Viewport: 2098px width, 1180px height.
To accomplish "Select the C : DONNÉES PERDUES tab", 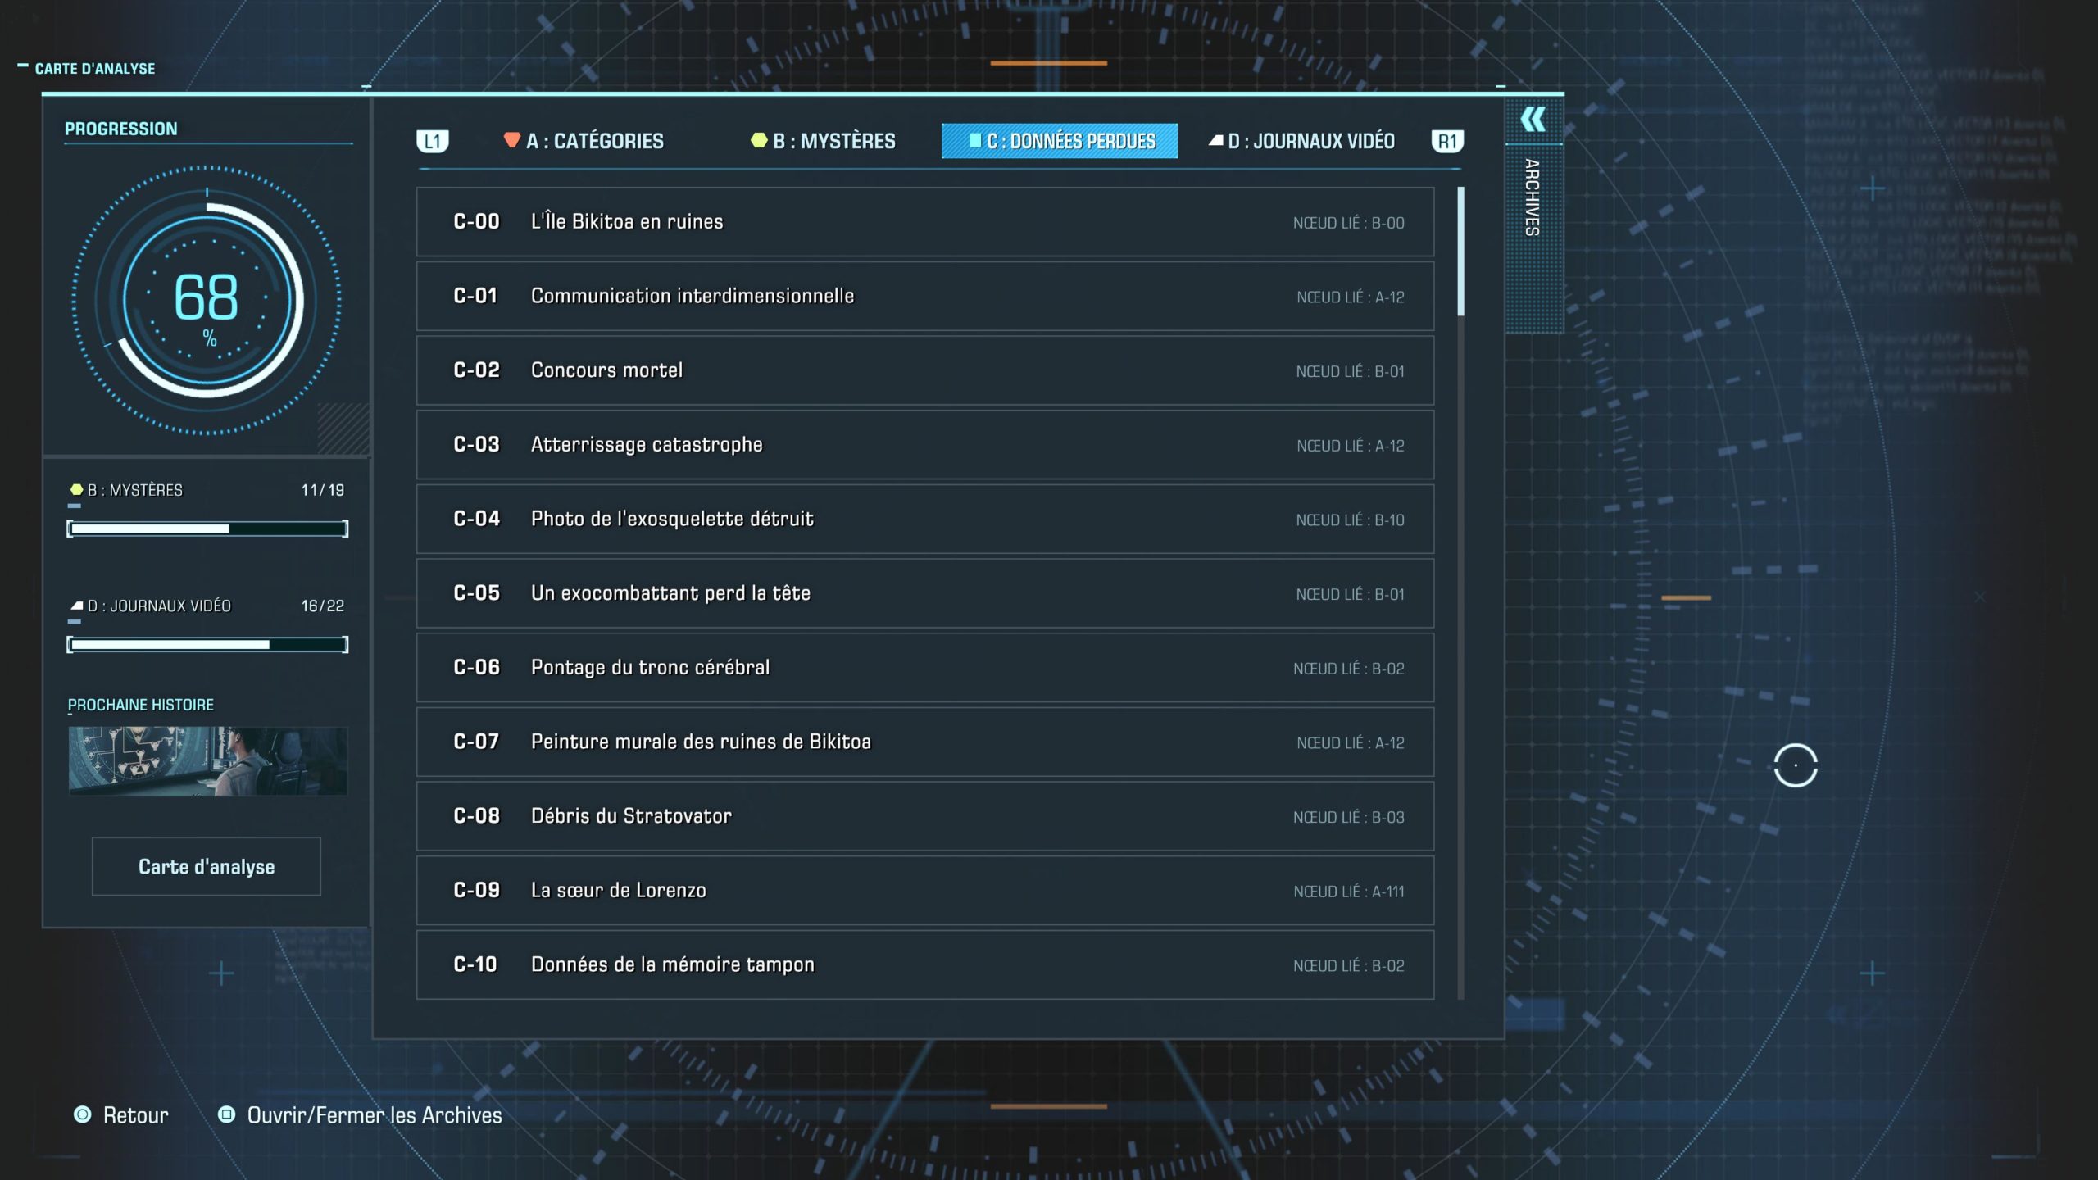I will coord(1060,141).
